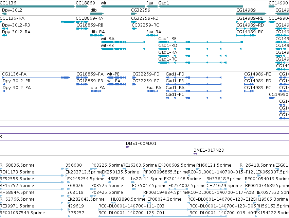Viewport: 289px width, 218px height.
Task: Select EST EK300609.5prime
Action: coord(160,169)
